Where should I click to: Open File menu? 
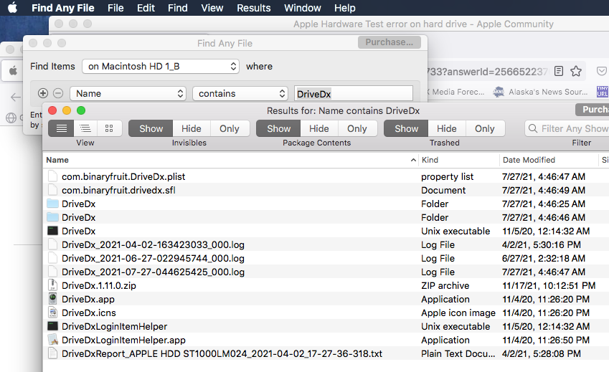pyautogui.click(x=115, y=8)
